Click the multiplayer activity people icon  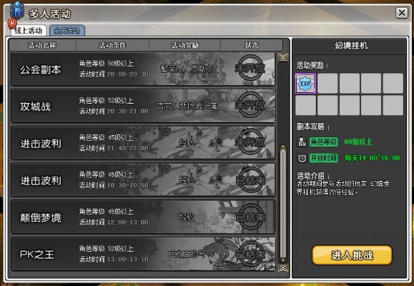point(17,10)
